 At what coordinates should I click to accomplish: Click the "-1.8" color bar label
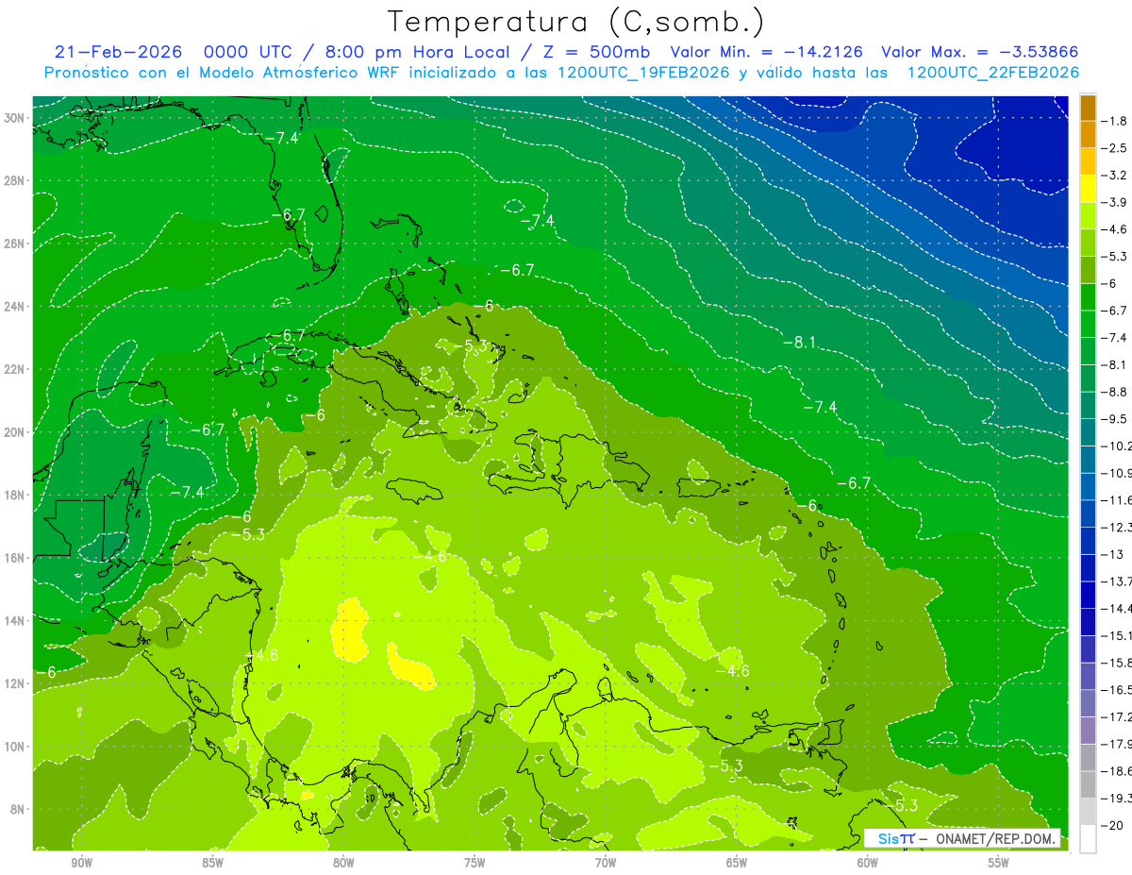pyautogui.click(x=1116, y=121)
